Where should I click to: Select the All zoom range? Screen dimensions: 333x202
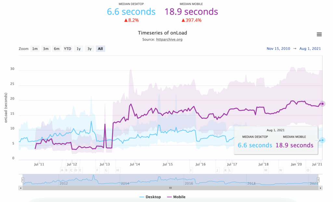(x=100, y=49)
